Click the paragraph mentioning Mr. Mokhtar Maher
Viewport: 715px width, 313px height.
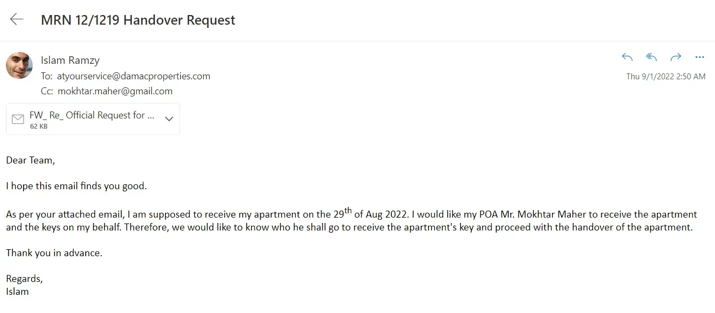(x=351, y=221)
